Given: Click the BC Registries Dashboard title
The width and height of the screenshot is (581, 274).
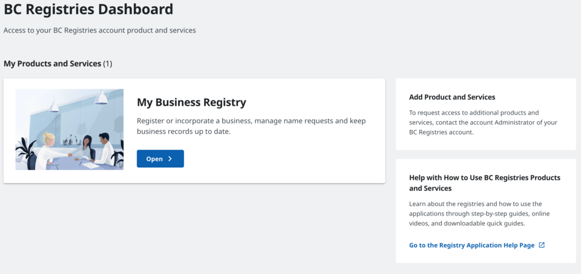Looking at the screenshot, I should tap(89, 9).
